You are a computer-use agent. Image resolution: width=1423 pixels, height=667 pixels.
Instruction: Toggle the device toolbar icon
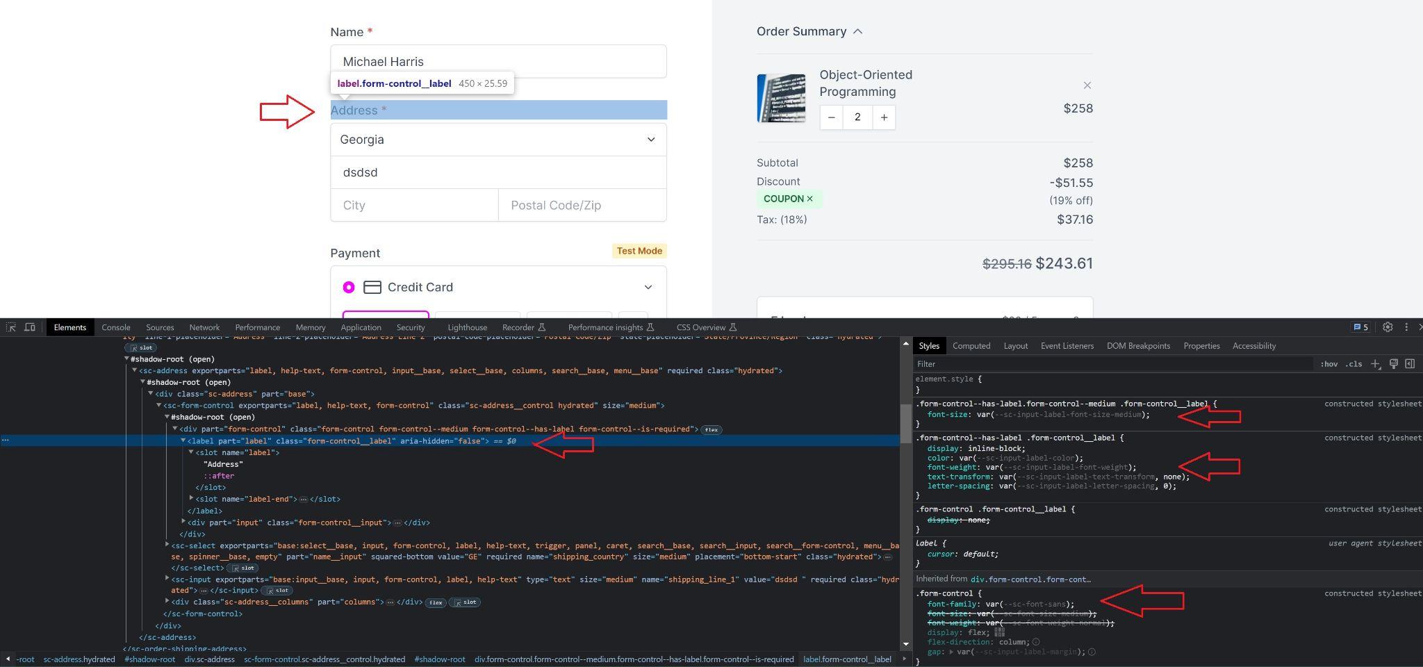[30, 327]
